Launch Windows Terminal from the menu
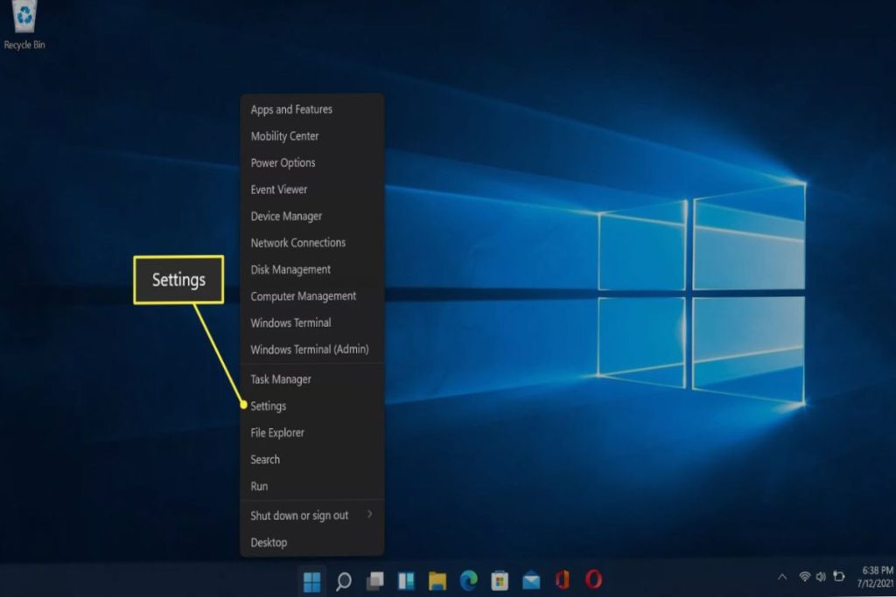The height and width of the screenshot is (597, 896). tap(312, 323)
